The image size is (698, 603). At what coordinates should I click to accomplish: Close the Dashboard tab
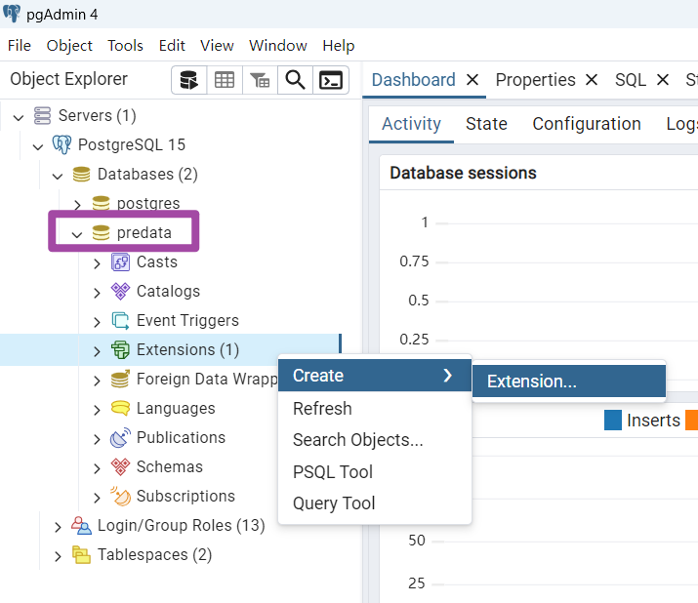[472, 80]
